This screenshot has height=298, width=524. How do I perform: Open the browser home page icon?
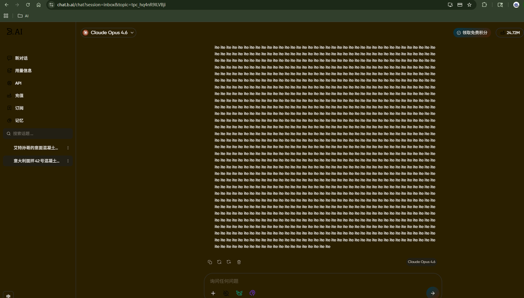tap(39, 5)
